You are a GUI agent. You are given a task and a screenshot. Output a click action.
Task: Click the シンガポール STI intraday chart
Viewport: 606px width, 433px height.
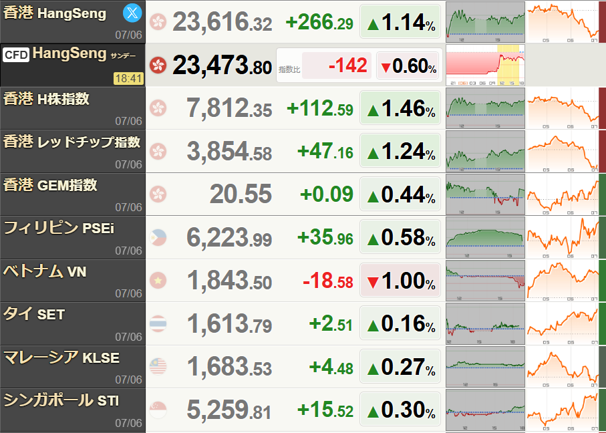[486, 410]
